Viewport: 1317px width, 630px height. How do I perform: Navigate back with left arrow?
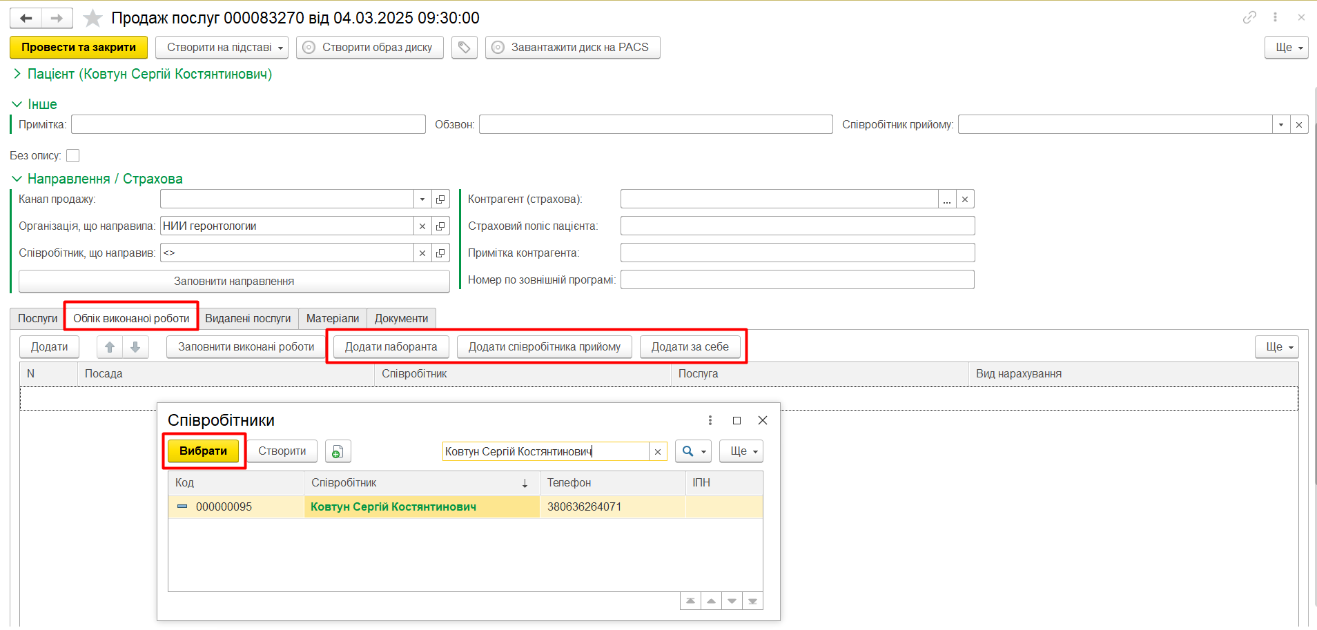pyautogui.click(x=26, y=18)
